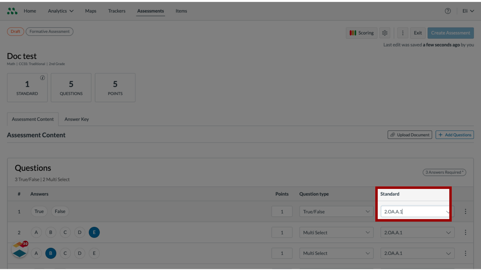Edit points field for question 1
This screenshot has width=481, height=271.
tap(282, 212)
